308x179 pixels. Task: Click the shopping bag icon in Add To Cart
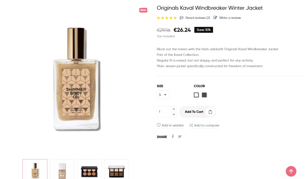click(x=210, y=112)
